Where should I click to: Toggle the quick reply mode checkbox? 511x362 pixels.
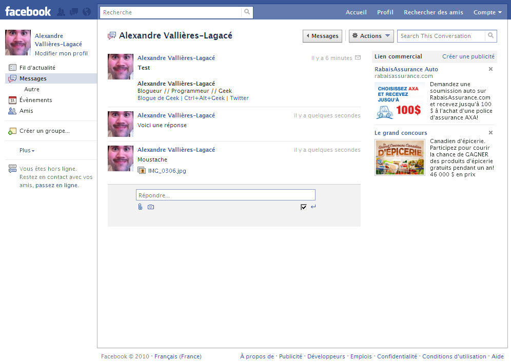(x=303, y=207)
